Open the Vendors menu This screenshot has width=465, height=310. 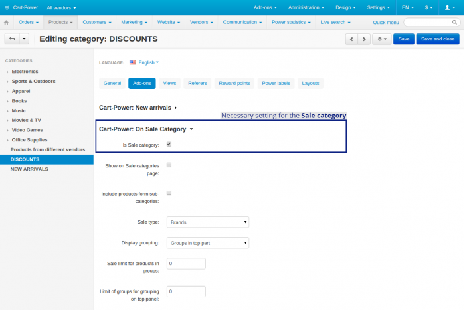coord(201,22)
